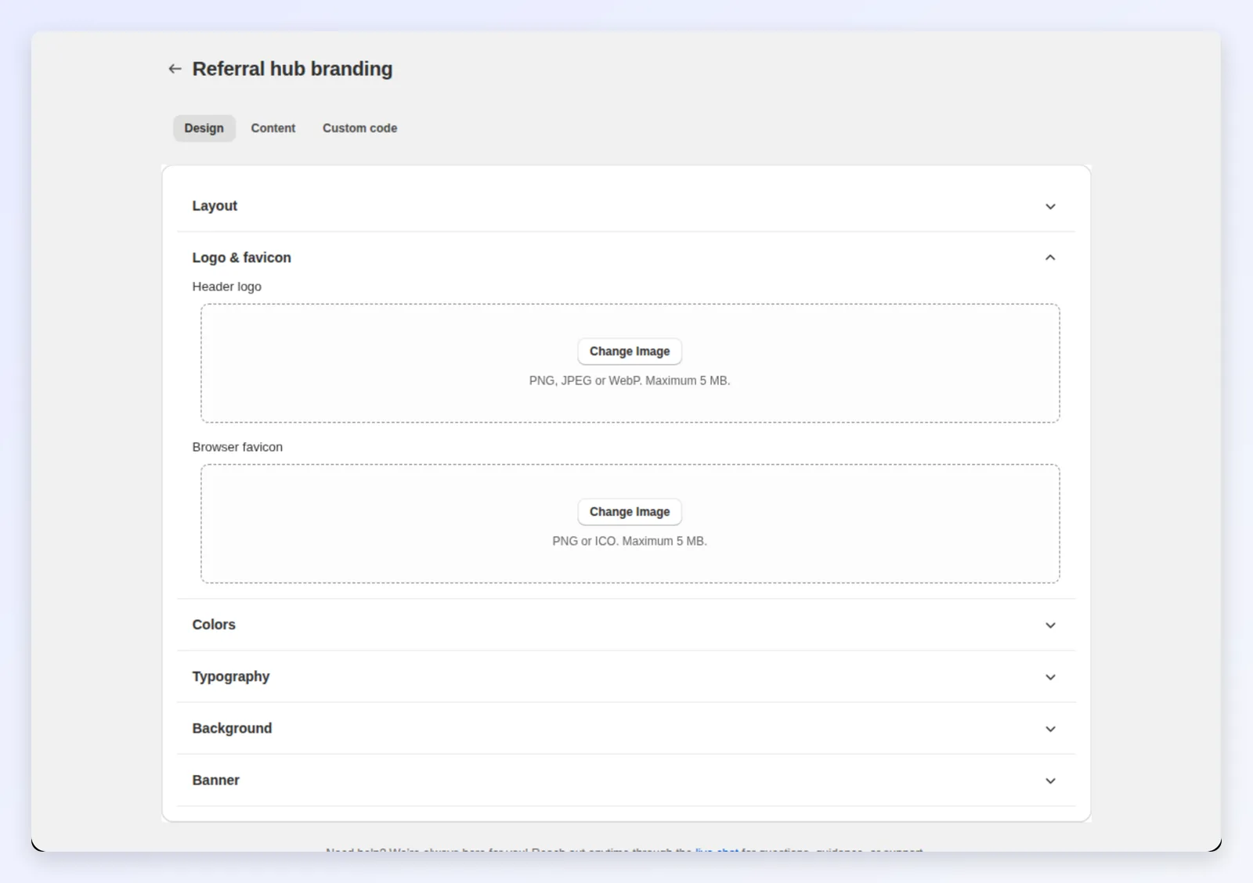This screenshot has height=883, width=1253.
Task: Click the Layout section heading
Action: click(x=215, y=206)
